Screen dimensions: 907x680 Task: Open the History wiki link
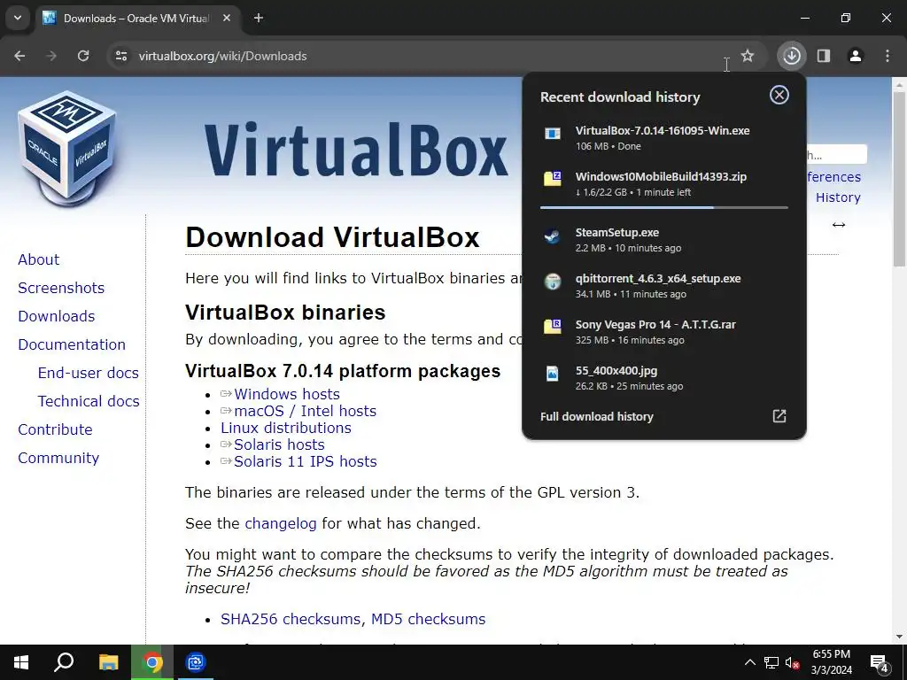[x=838, y=197]
